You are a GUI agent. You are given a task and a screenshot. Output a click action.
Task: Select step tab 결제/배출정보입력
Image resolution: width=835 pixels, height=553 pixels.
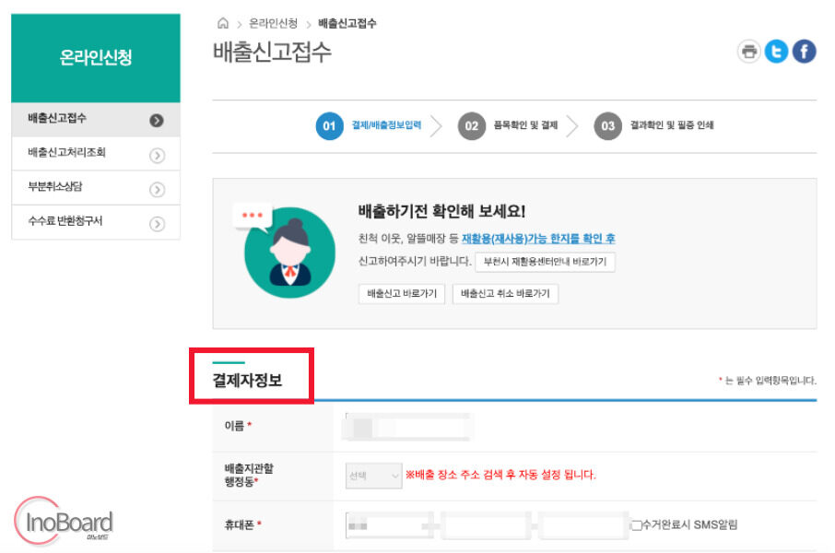[x=386, y=125]
